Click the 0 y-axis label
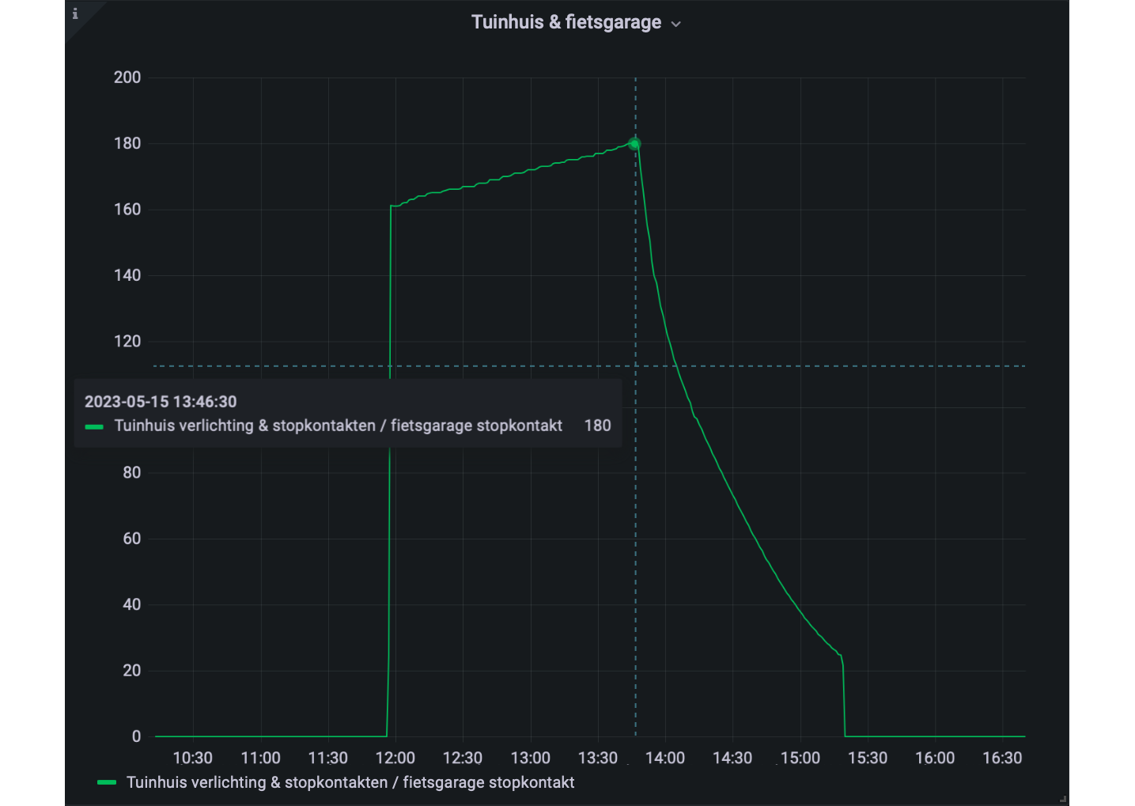The width and height of the screenshot is (1135, 806). (x=136, y=736)
